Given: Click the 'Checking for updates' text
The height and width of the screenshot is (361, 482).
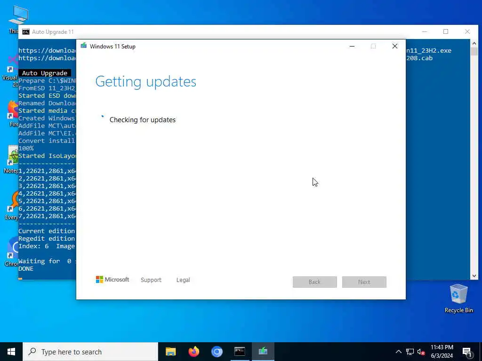Looking at the screenshot, I should pyautogui.click(x=143, y=120).
